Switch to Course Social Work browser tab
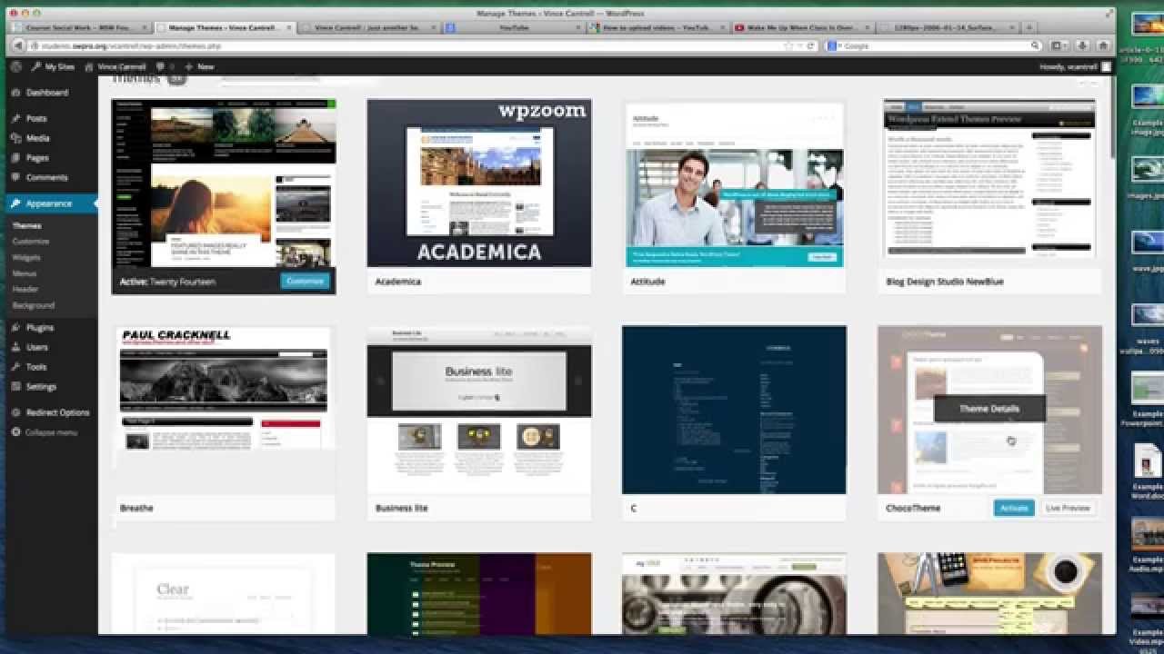The width and height of the screenshot is (1164, 654). pyautogui.click(x=82, y=28)
